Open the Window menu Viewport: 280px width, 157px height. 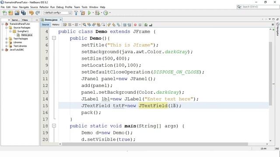click(x=94, y=7)
